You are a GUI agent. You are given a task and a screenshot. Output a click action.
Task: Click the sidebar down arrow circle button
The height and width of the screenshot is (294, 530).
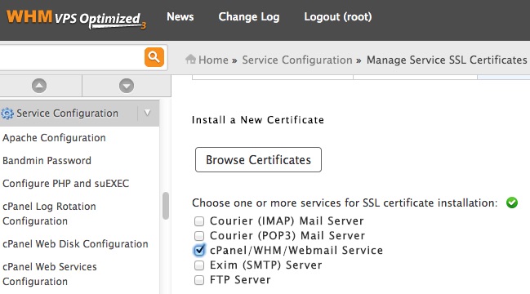coord(127,86)
